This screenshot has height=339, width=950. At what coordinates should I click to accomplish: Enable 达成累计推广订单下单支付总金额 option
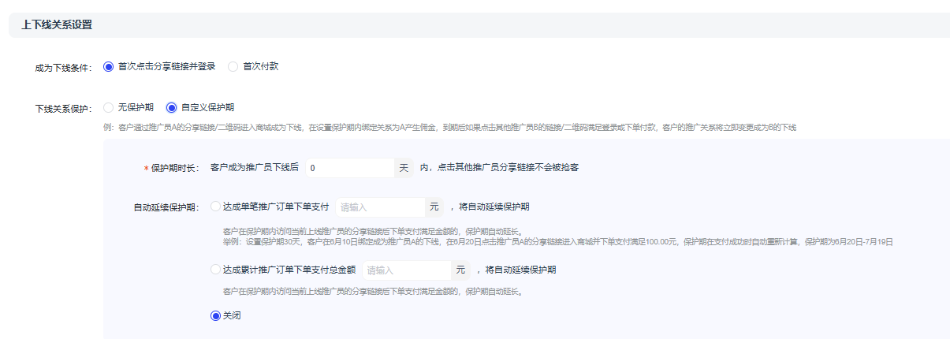tap(216, 270)
